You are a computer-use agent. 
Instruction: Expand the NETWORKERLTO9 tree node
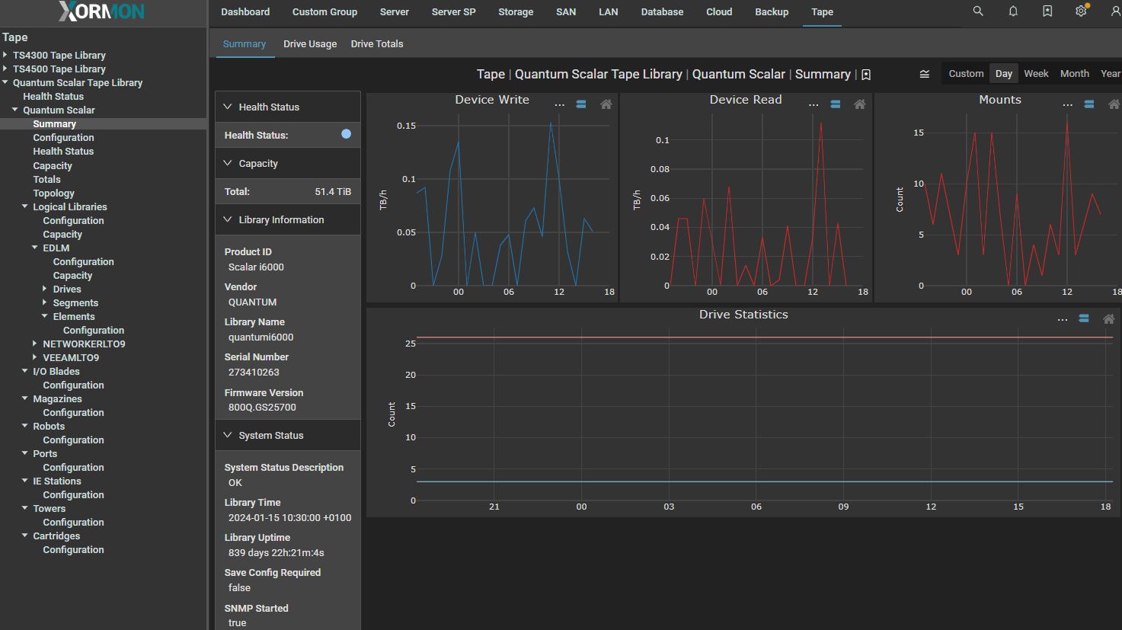click(35, 344)
